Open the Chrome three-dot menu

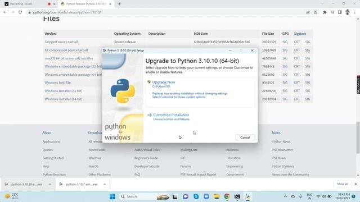(x=355, y=12)
